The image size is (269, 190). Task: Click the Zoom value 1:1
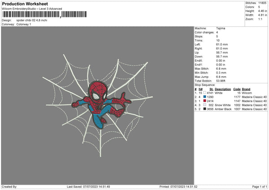click(260, 19)
